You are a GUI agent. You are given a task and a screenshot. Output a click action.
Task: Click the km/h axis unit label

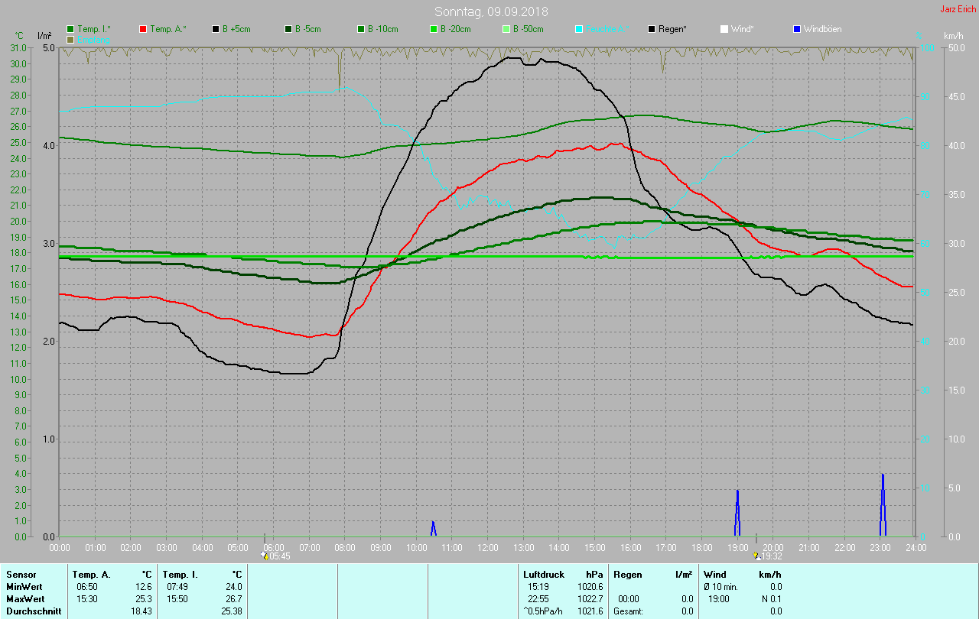(953, 36)
